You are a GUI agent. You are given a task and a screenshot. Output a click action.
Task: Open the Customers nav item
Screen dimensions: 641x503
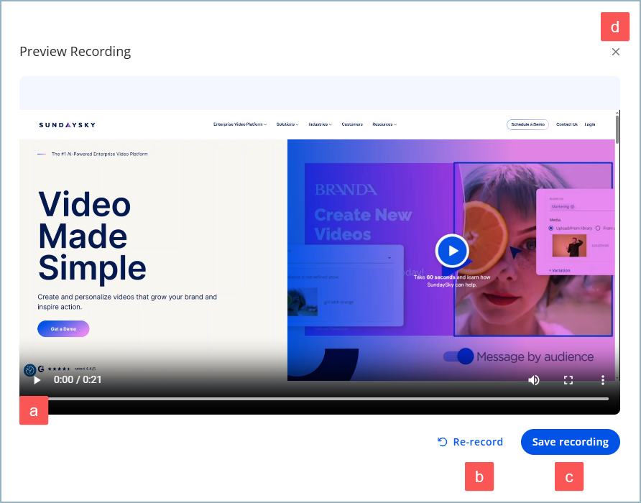[352, 124]
